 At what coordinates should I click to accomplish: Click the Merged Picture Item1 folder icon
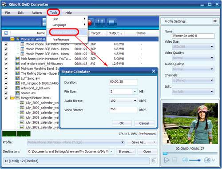(x=12, y=98)
